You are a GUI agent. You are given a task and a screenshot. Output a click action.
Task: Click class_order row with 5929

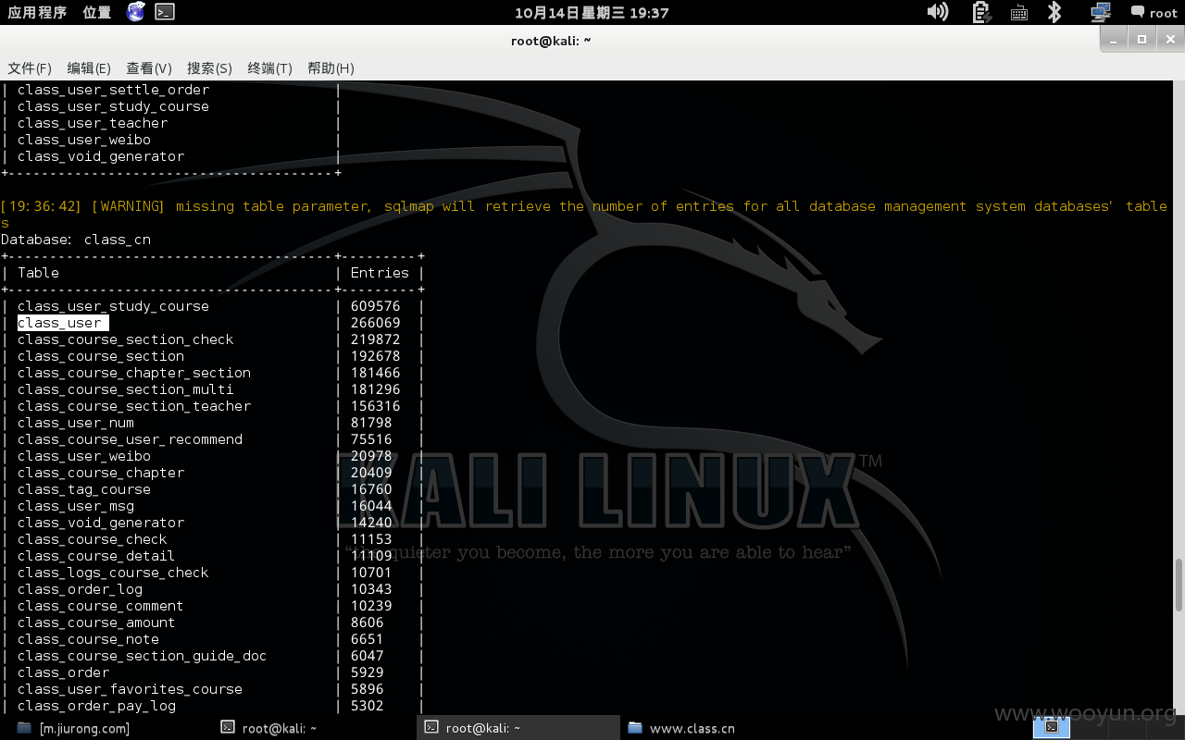pos(212,672)
